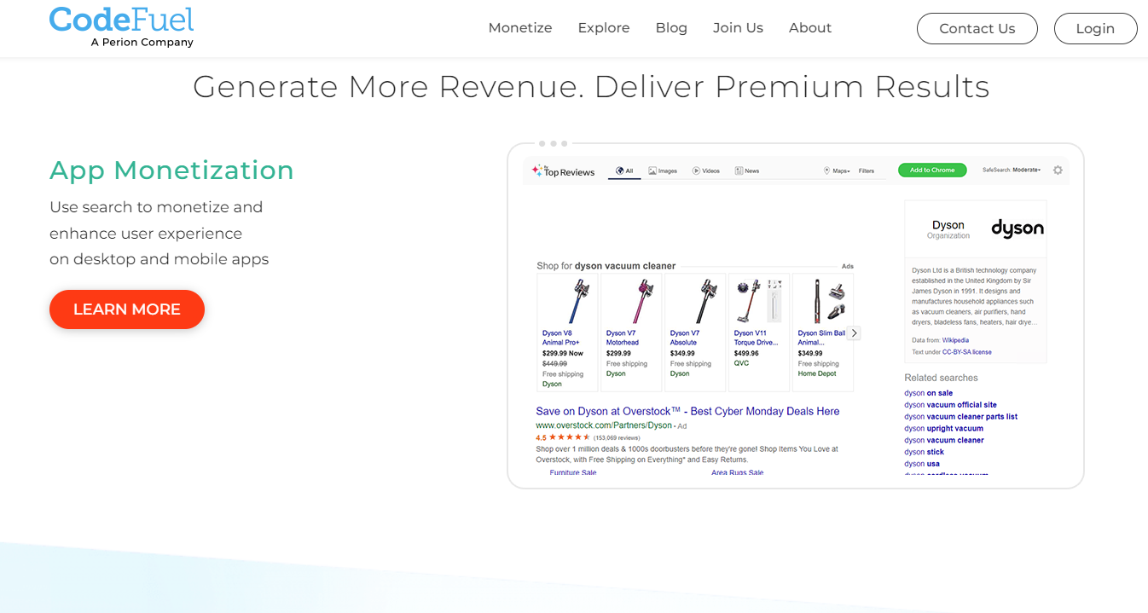This screenshot has width=1148, height=613.
Task: Open the settings gear icon
Action: tap(1058, 170)
